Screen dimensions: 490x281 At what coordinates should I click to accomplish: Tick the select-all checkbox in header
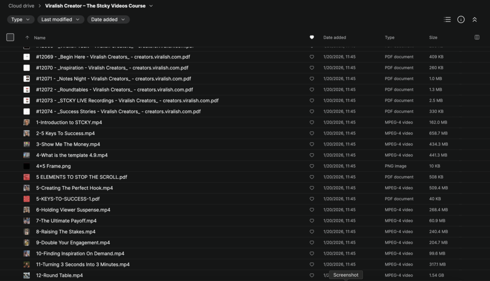click(11, 37)
